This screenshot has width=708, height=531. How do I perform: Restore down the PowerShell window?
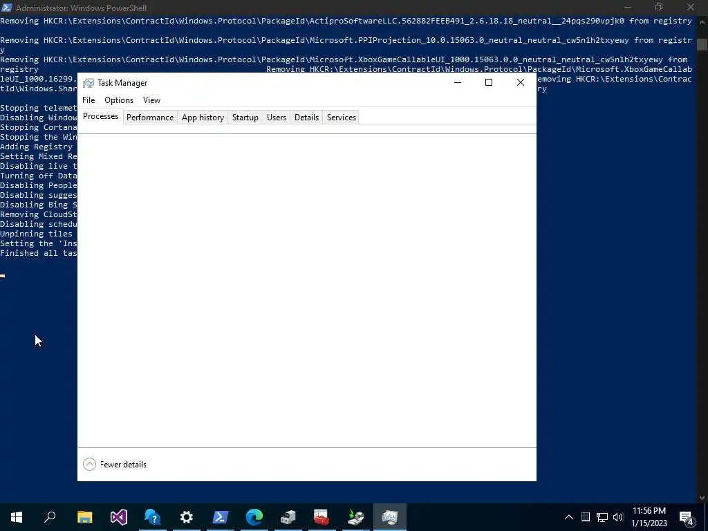tap(659, 7)
